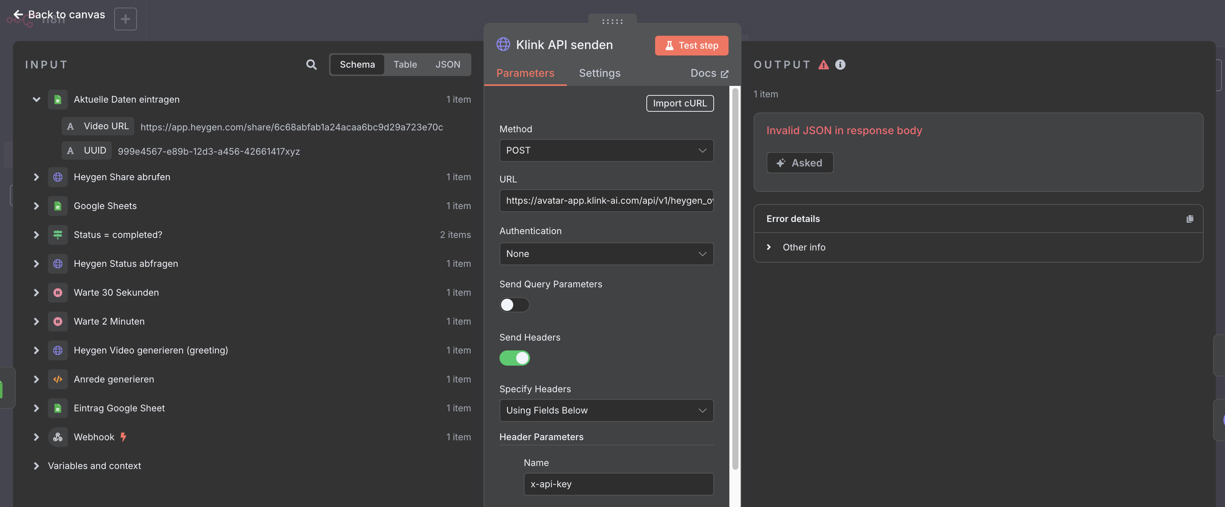Click the lightning trigger icon next to Webhook
This screenshot has height=507, width=1225.
pos(123,437)
